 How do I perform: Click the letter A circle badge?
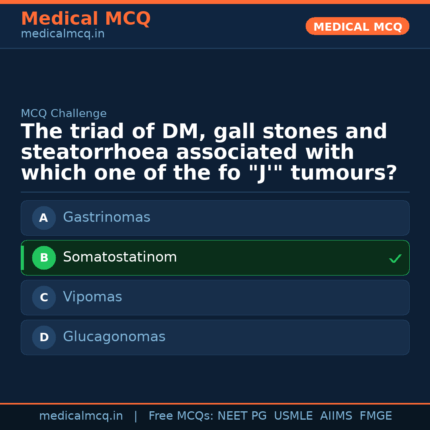pos(44,218)
